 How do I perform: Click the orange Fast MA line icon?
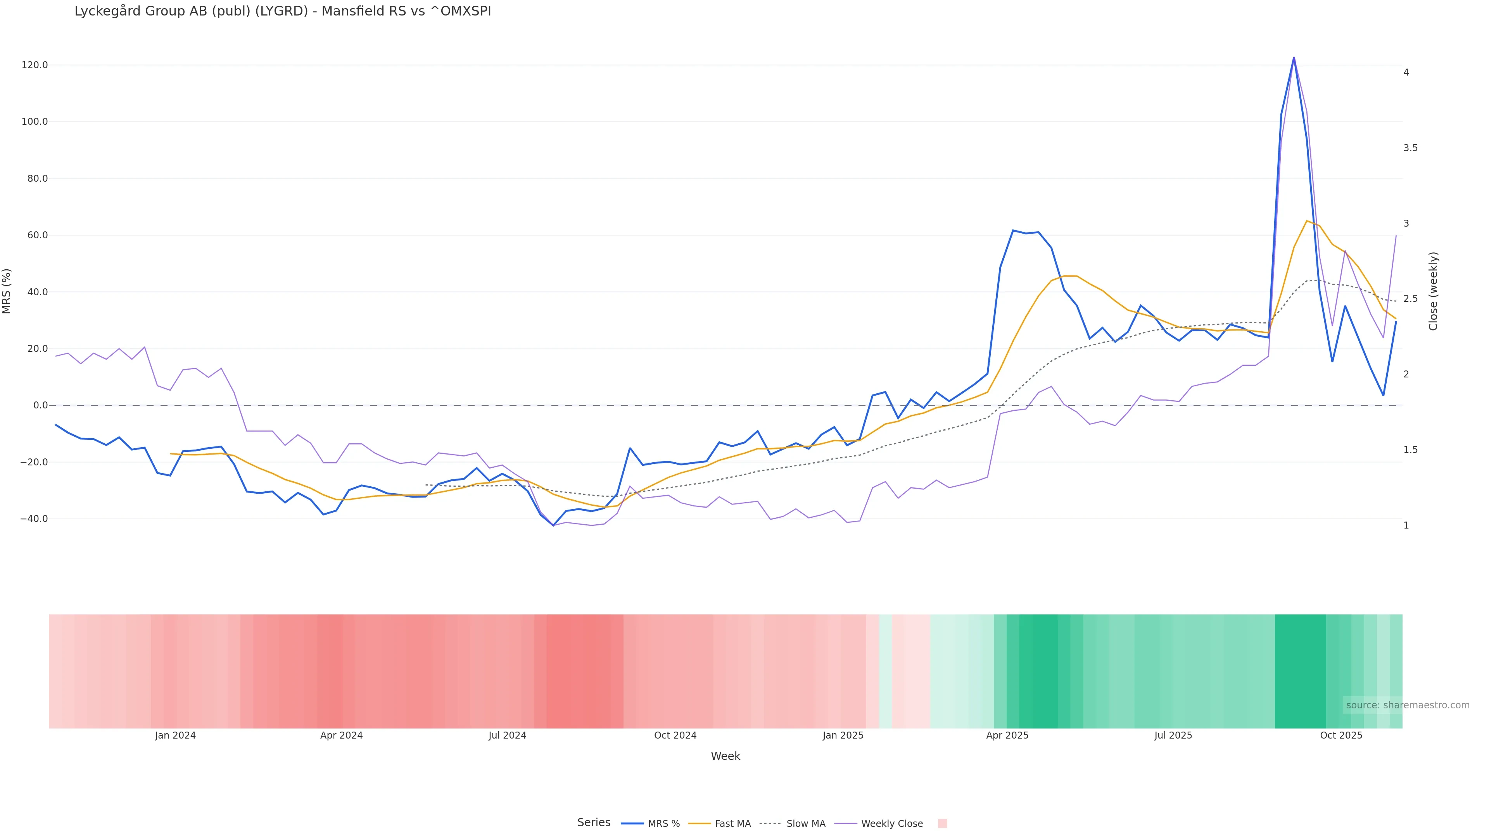coord(700,824)
